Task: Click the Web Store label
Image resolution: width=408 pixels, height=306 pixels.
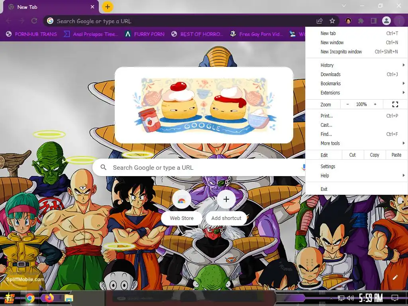Action: [182, 218]
